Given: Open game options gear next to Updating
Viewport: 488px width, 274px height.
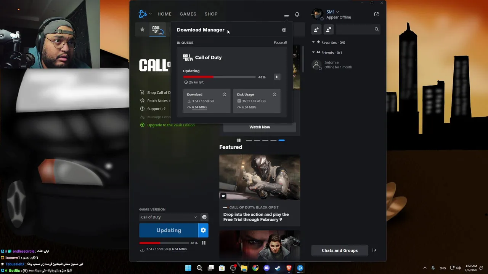Looking at the screenshot, I should [203, 230].
